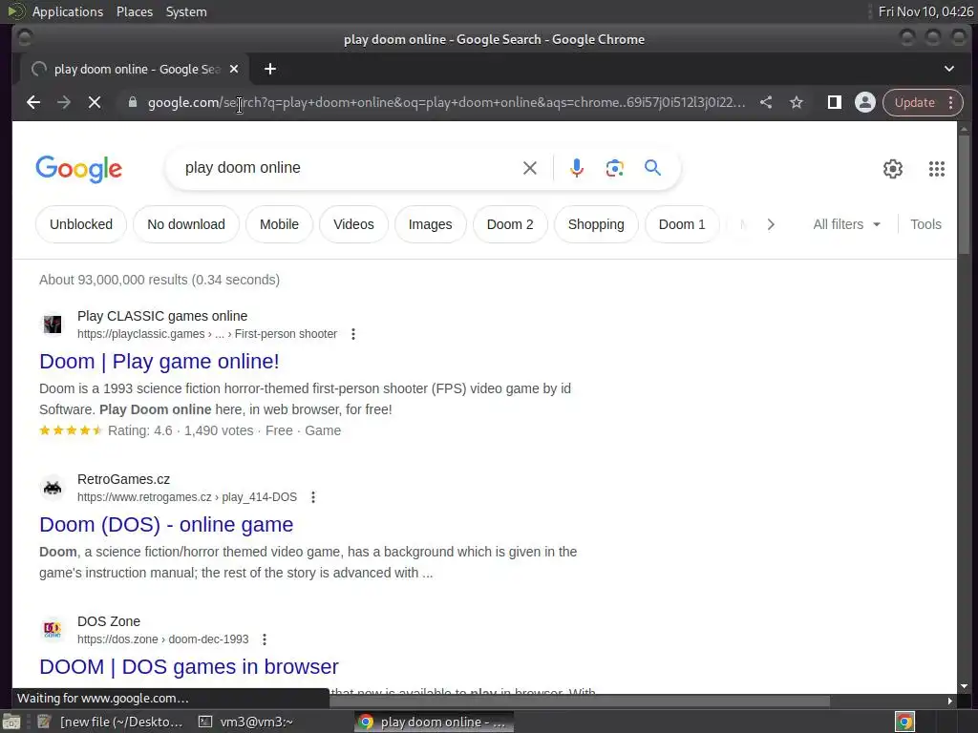
Task: Click the dos.zone URL breadcrumb
Action: click(162, 639)
